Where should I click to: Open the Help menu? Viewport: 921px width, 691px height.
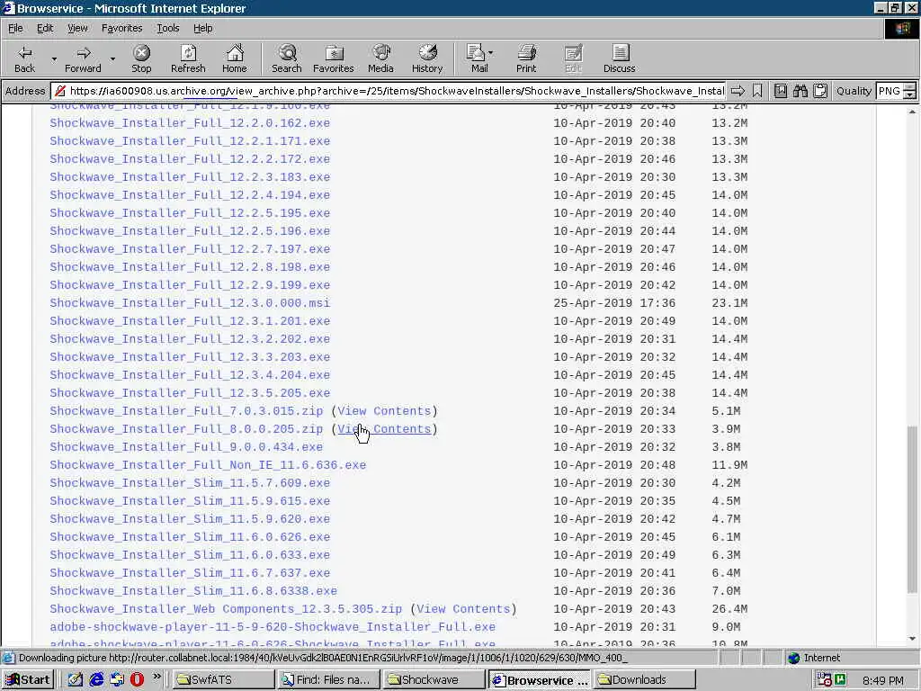pyautogui.click(x=202, y=28)
